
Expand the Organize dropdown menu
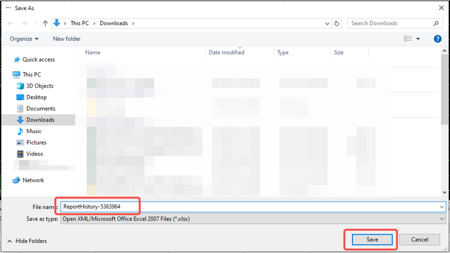tap(24, 39)
